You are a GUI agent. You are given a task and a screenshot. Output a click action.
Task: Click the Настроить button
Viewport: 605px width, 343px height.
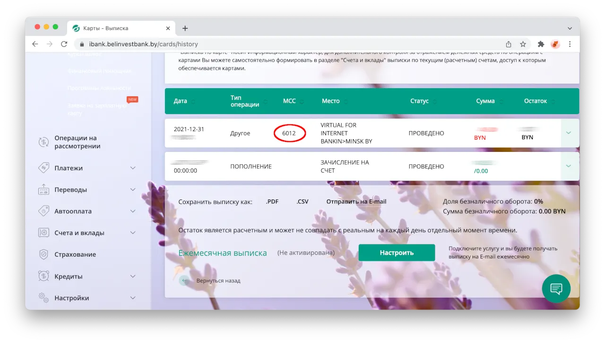(397, 252)
